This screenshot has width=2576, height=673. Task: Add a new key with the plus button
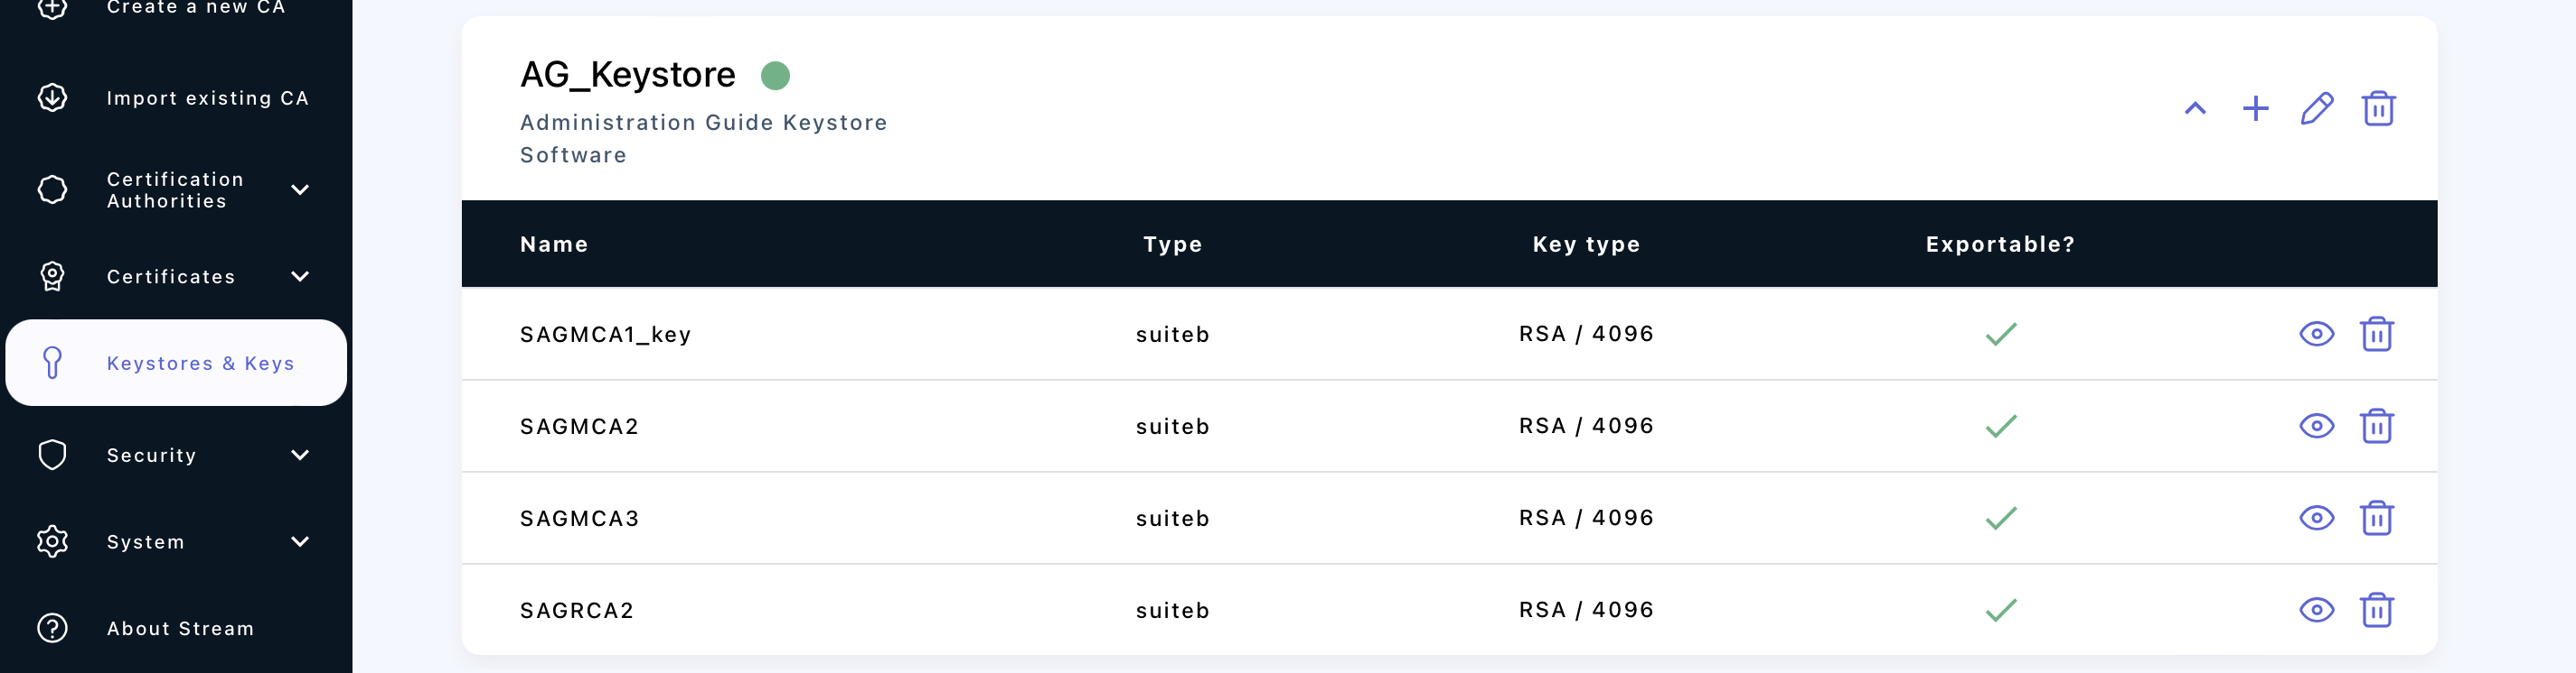point(2256,109)
